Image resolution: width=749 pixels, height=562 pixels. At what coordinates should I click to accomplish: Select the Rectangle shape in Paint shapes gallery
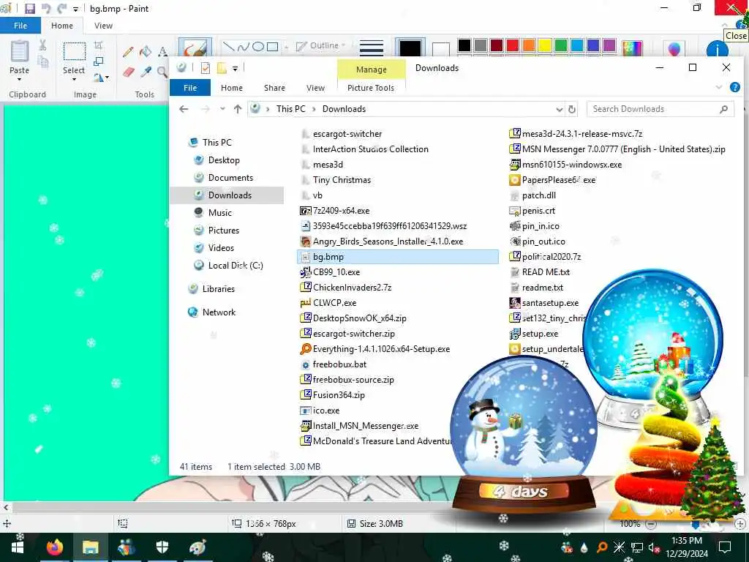point(272,46)
